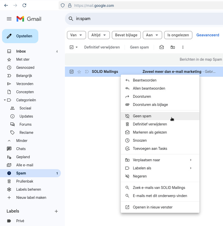
Task: Open the select dropdown arrow beside checkbox
Action: (x=77, y=47)
